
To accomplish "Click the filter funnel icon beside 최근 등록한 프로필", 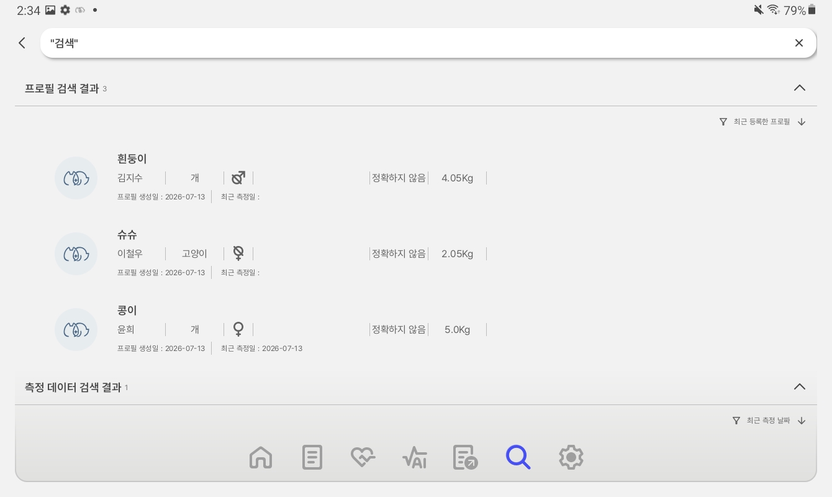I will [x=723, y=122].
